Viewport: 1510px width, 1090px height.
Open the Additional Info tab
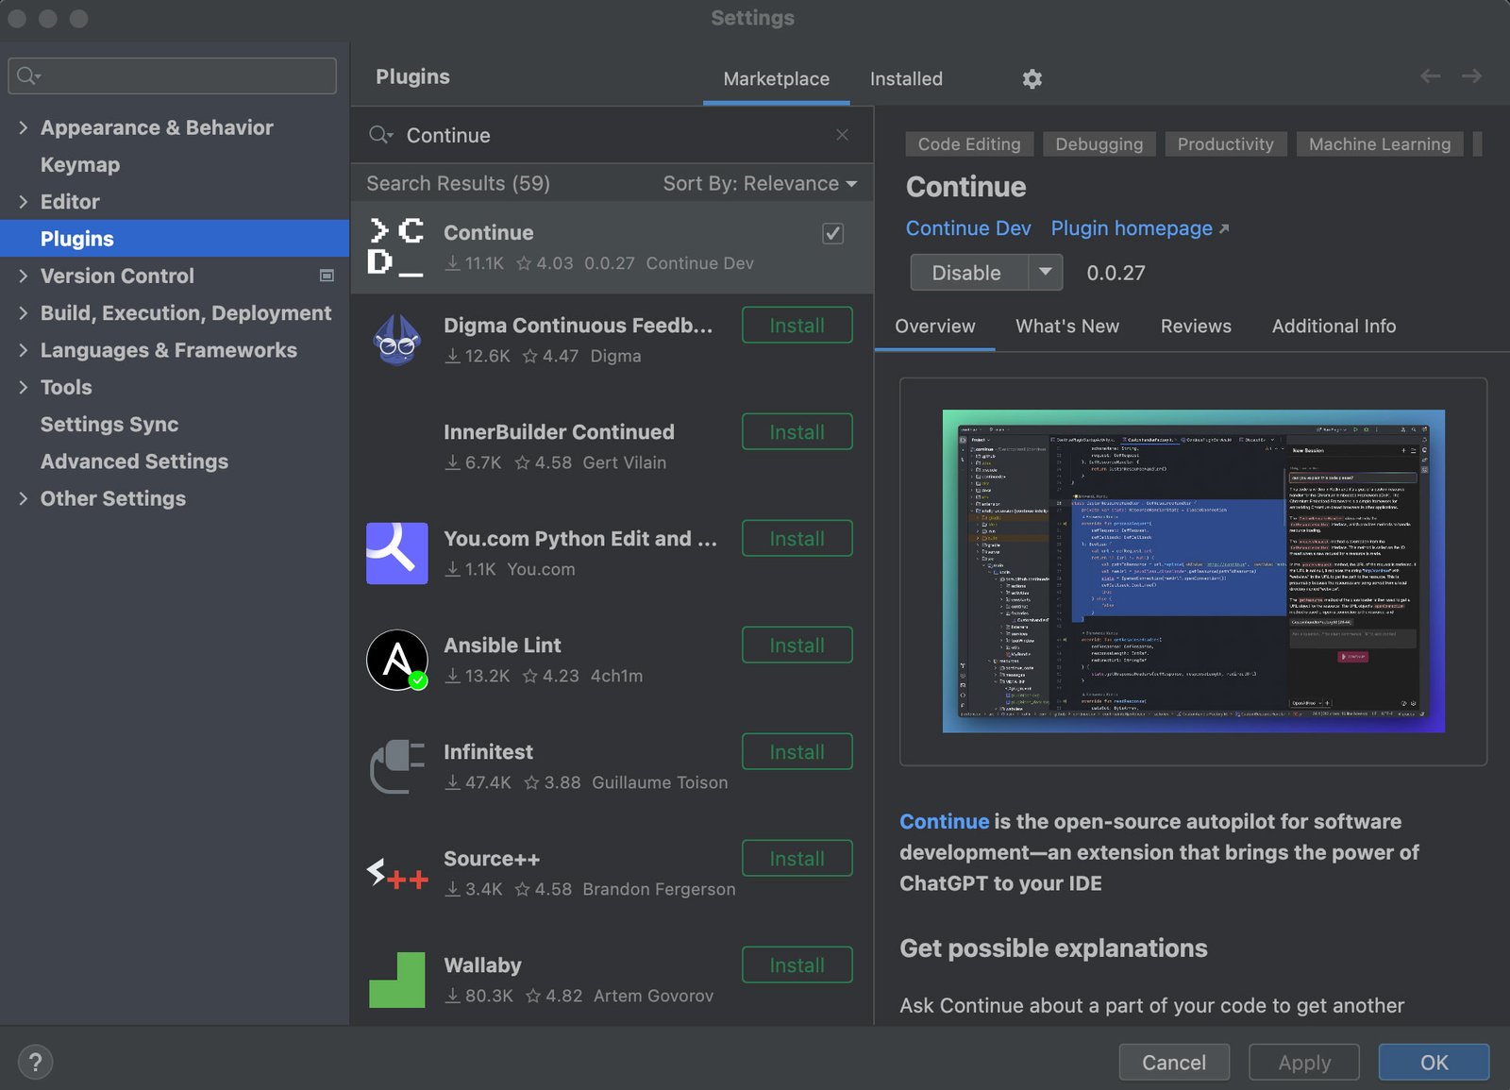click(x=1334, y=326)
